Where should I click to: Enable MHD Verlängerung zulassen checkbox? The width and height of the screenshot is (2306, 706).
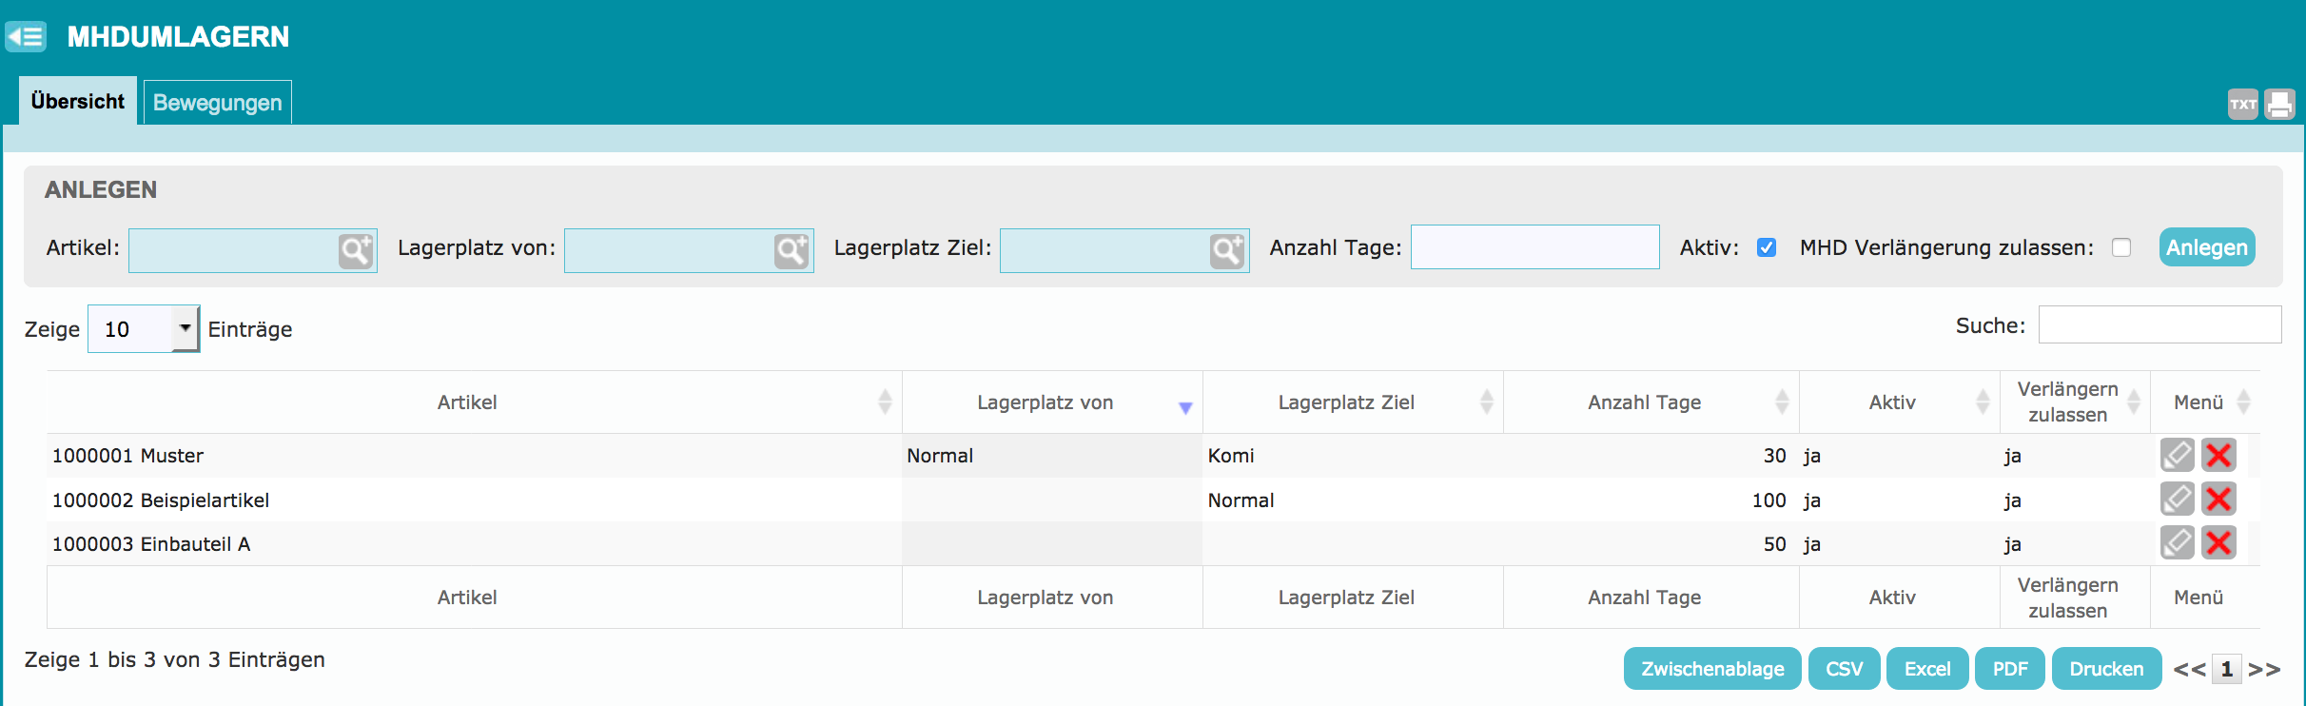pyautogui.click(x=2121, y=247)
